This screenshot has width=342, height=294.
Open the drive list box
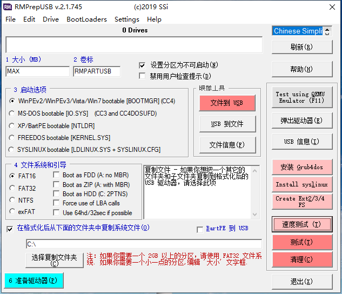coord(134,45)
